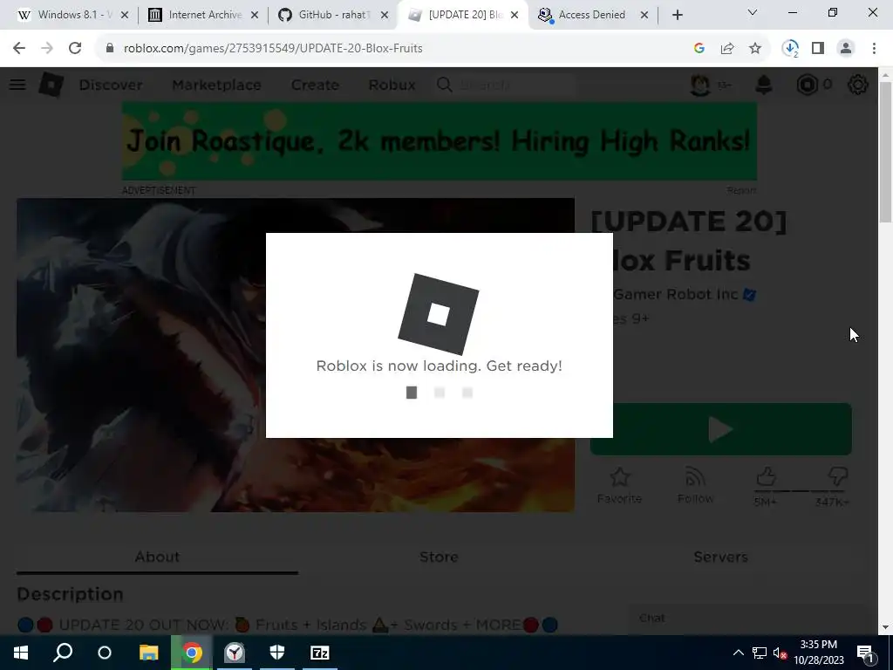Open the Marketplace page
This screenshot has width=893, height=670.
[x=216, y=85]
